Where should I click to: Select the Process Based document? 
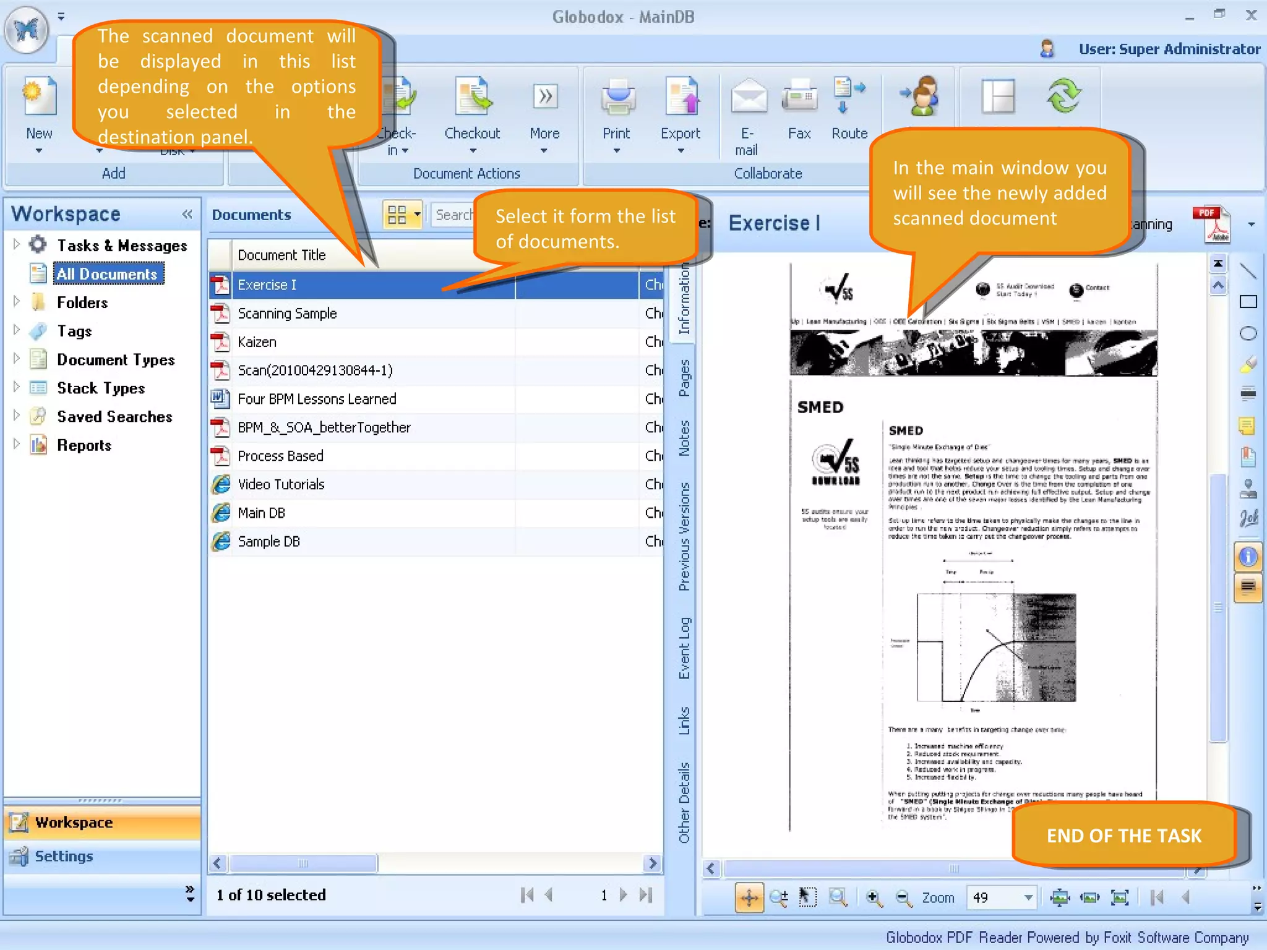click(436, 456)
